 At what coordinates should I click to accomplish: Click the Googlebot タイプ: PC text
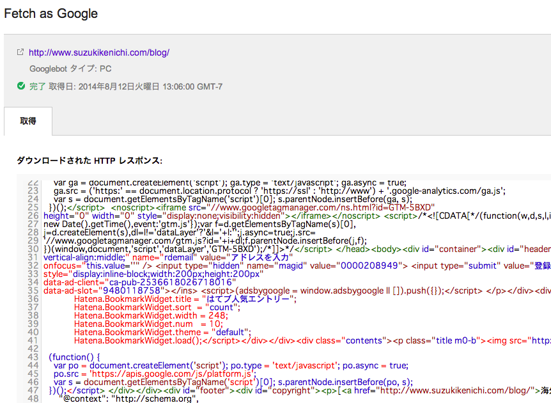70,68
